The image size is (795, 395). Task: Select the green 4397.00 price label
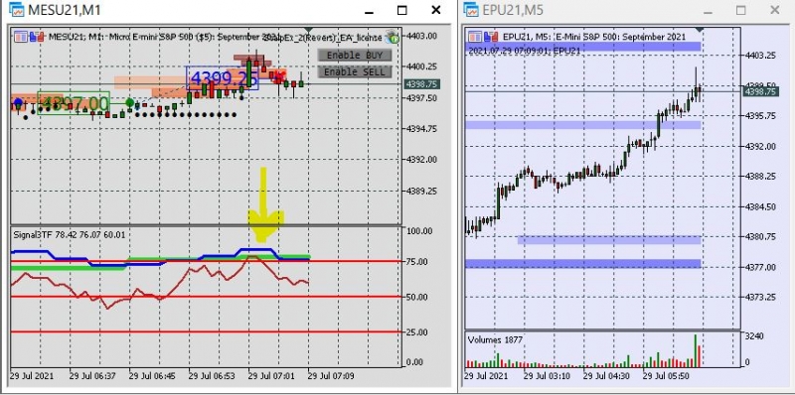click(x=74, y=103)
